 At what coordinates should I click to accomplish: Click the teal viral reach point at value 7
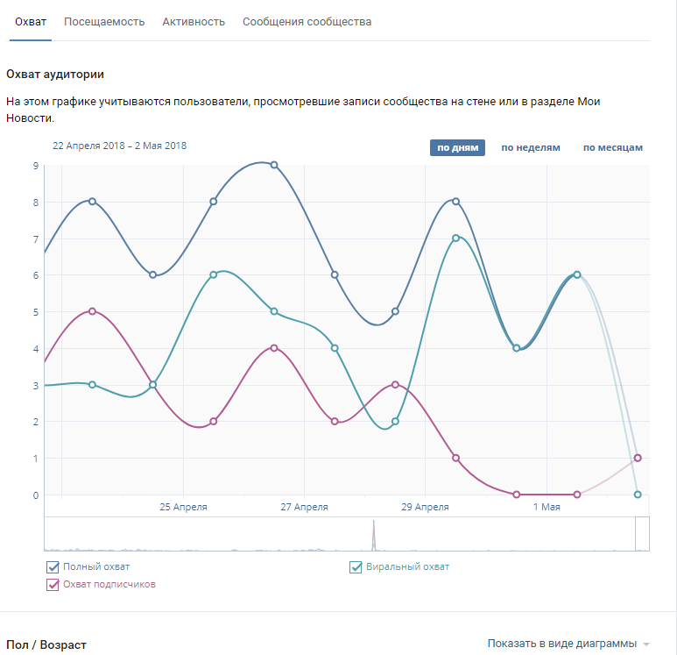pyautogui.click(x=456, y=238)
